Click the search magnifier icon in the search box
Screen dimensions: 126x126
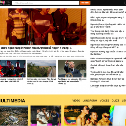(14, 3)
